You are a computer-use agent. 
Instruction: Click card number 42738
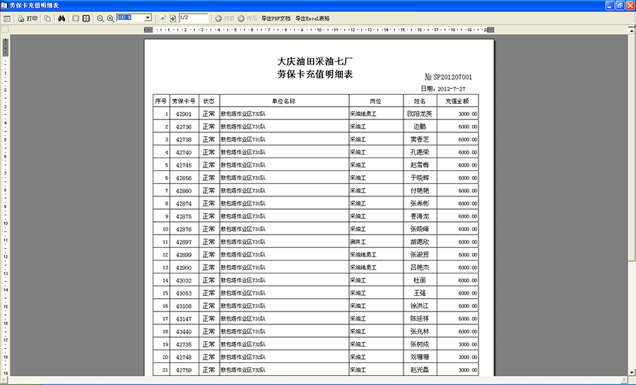click(184, 139)
